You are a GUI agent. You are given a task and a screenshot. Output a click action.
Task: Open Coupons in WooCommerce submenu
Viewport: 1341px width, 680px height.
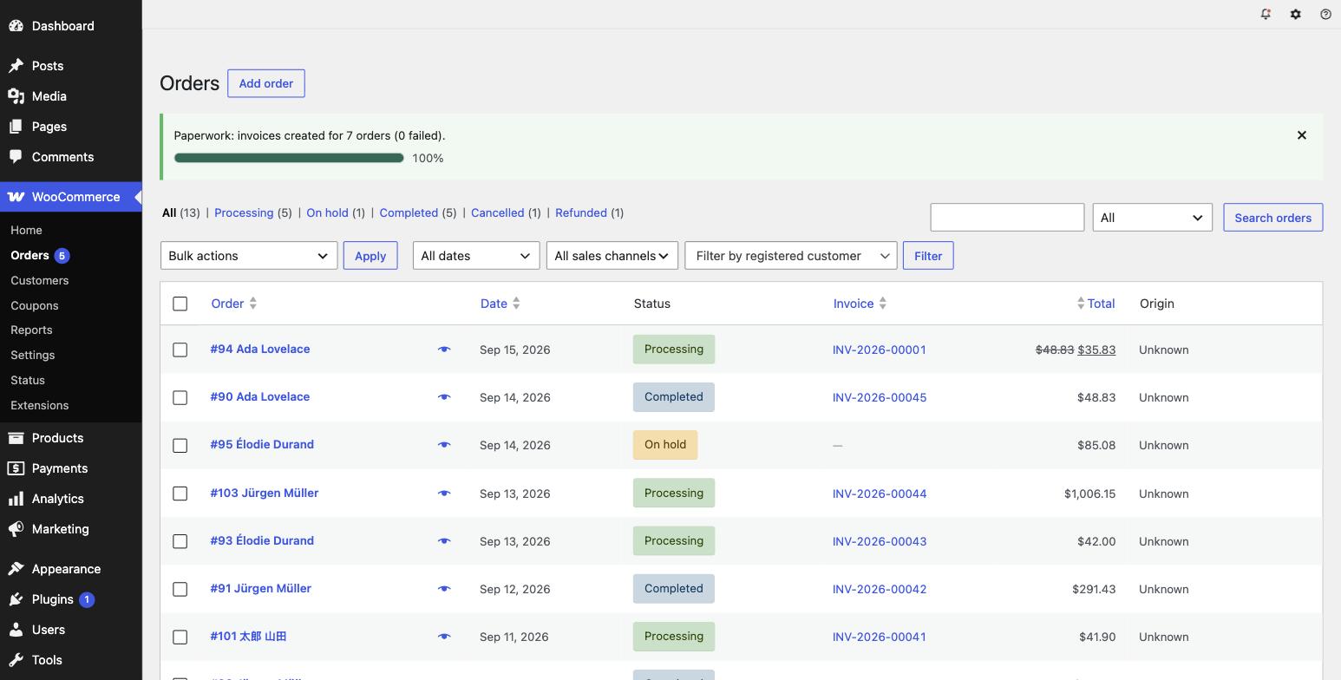35,305
